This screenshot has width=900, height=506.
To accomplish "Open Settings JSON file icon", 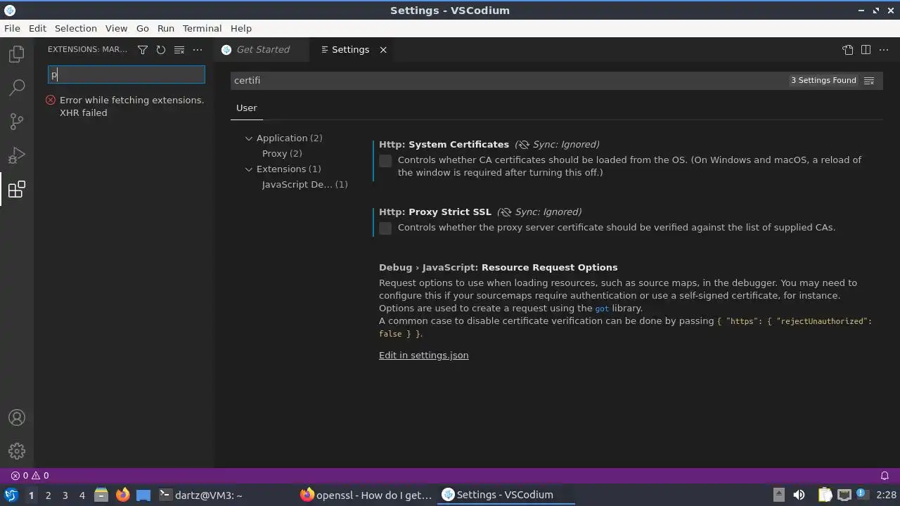I will [848, 50].
